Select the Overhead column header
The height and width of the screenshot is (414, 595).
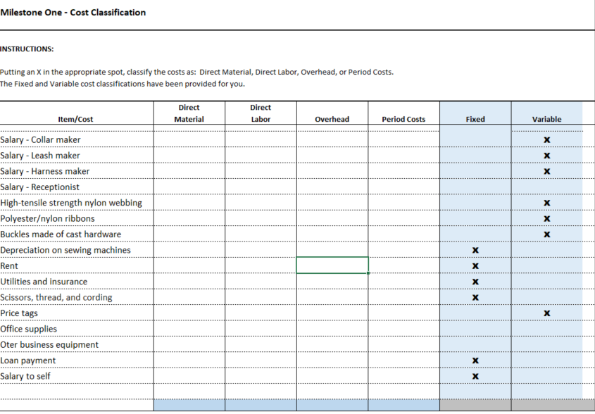[332, 118]
